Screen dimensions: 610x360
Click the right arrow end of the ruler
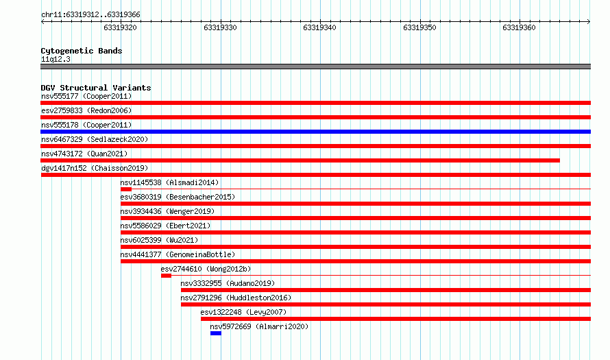[x=589, y=22]
